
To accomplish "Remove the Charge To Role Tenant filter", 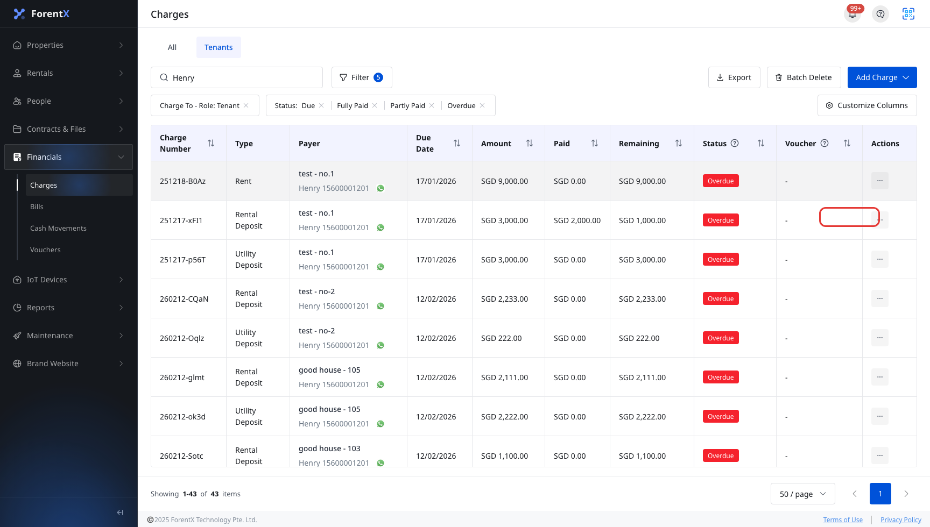I will point(246,105).
